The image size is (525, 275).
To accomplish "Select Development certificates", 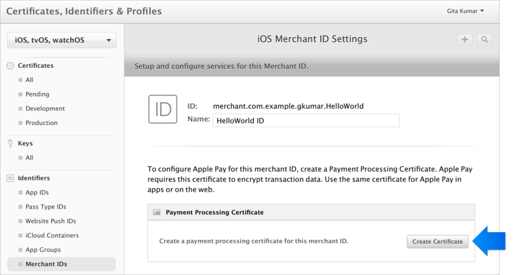I will pos(45,109).
